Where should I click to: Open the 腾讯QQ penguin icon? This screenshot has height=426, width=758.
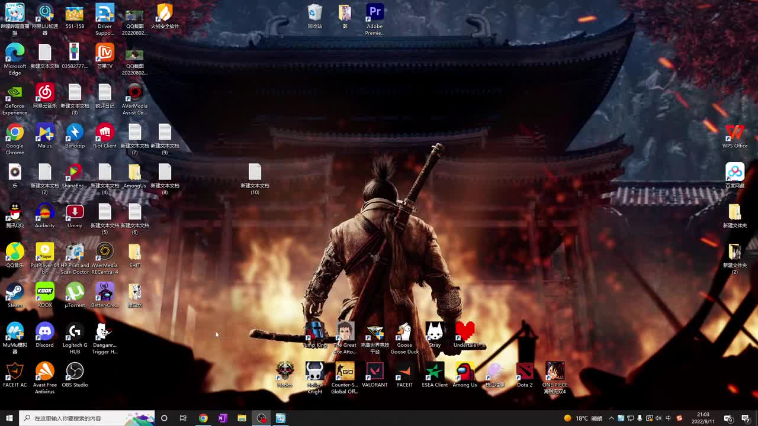click(15, 215)
